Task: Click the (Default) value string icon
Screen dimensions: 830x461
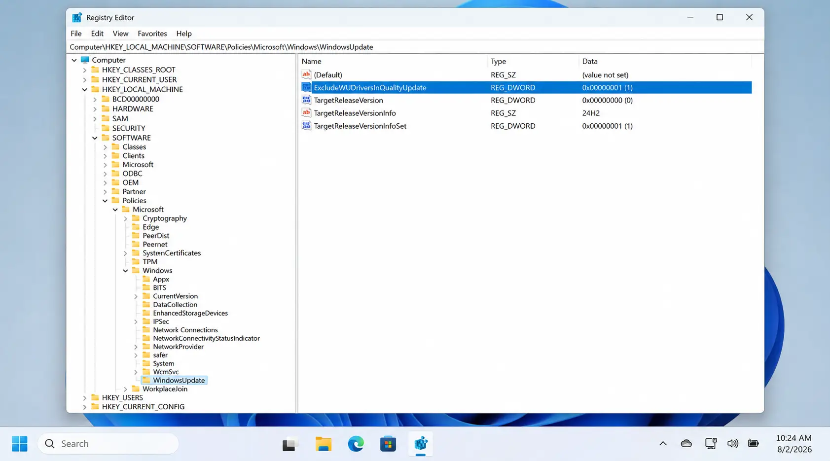Action: click(x=306, y=74)
